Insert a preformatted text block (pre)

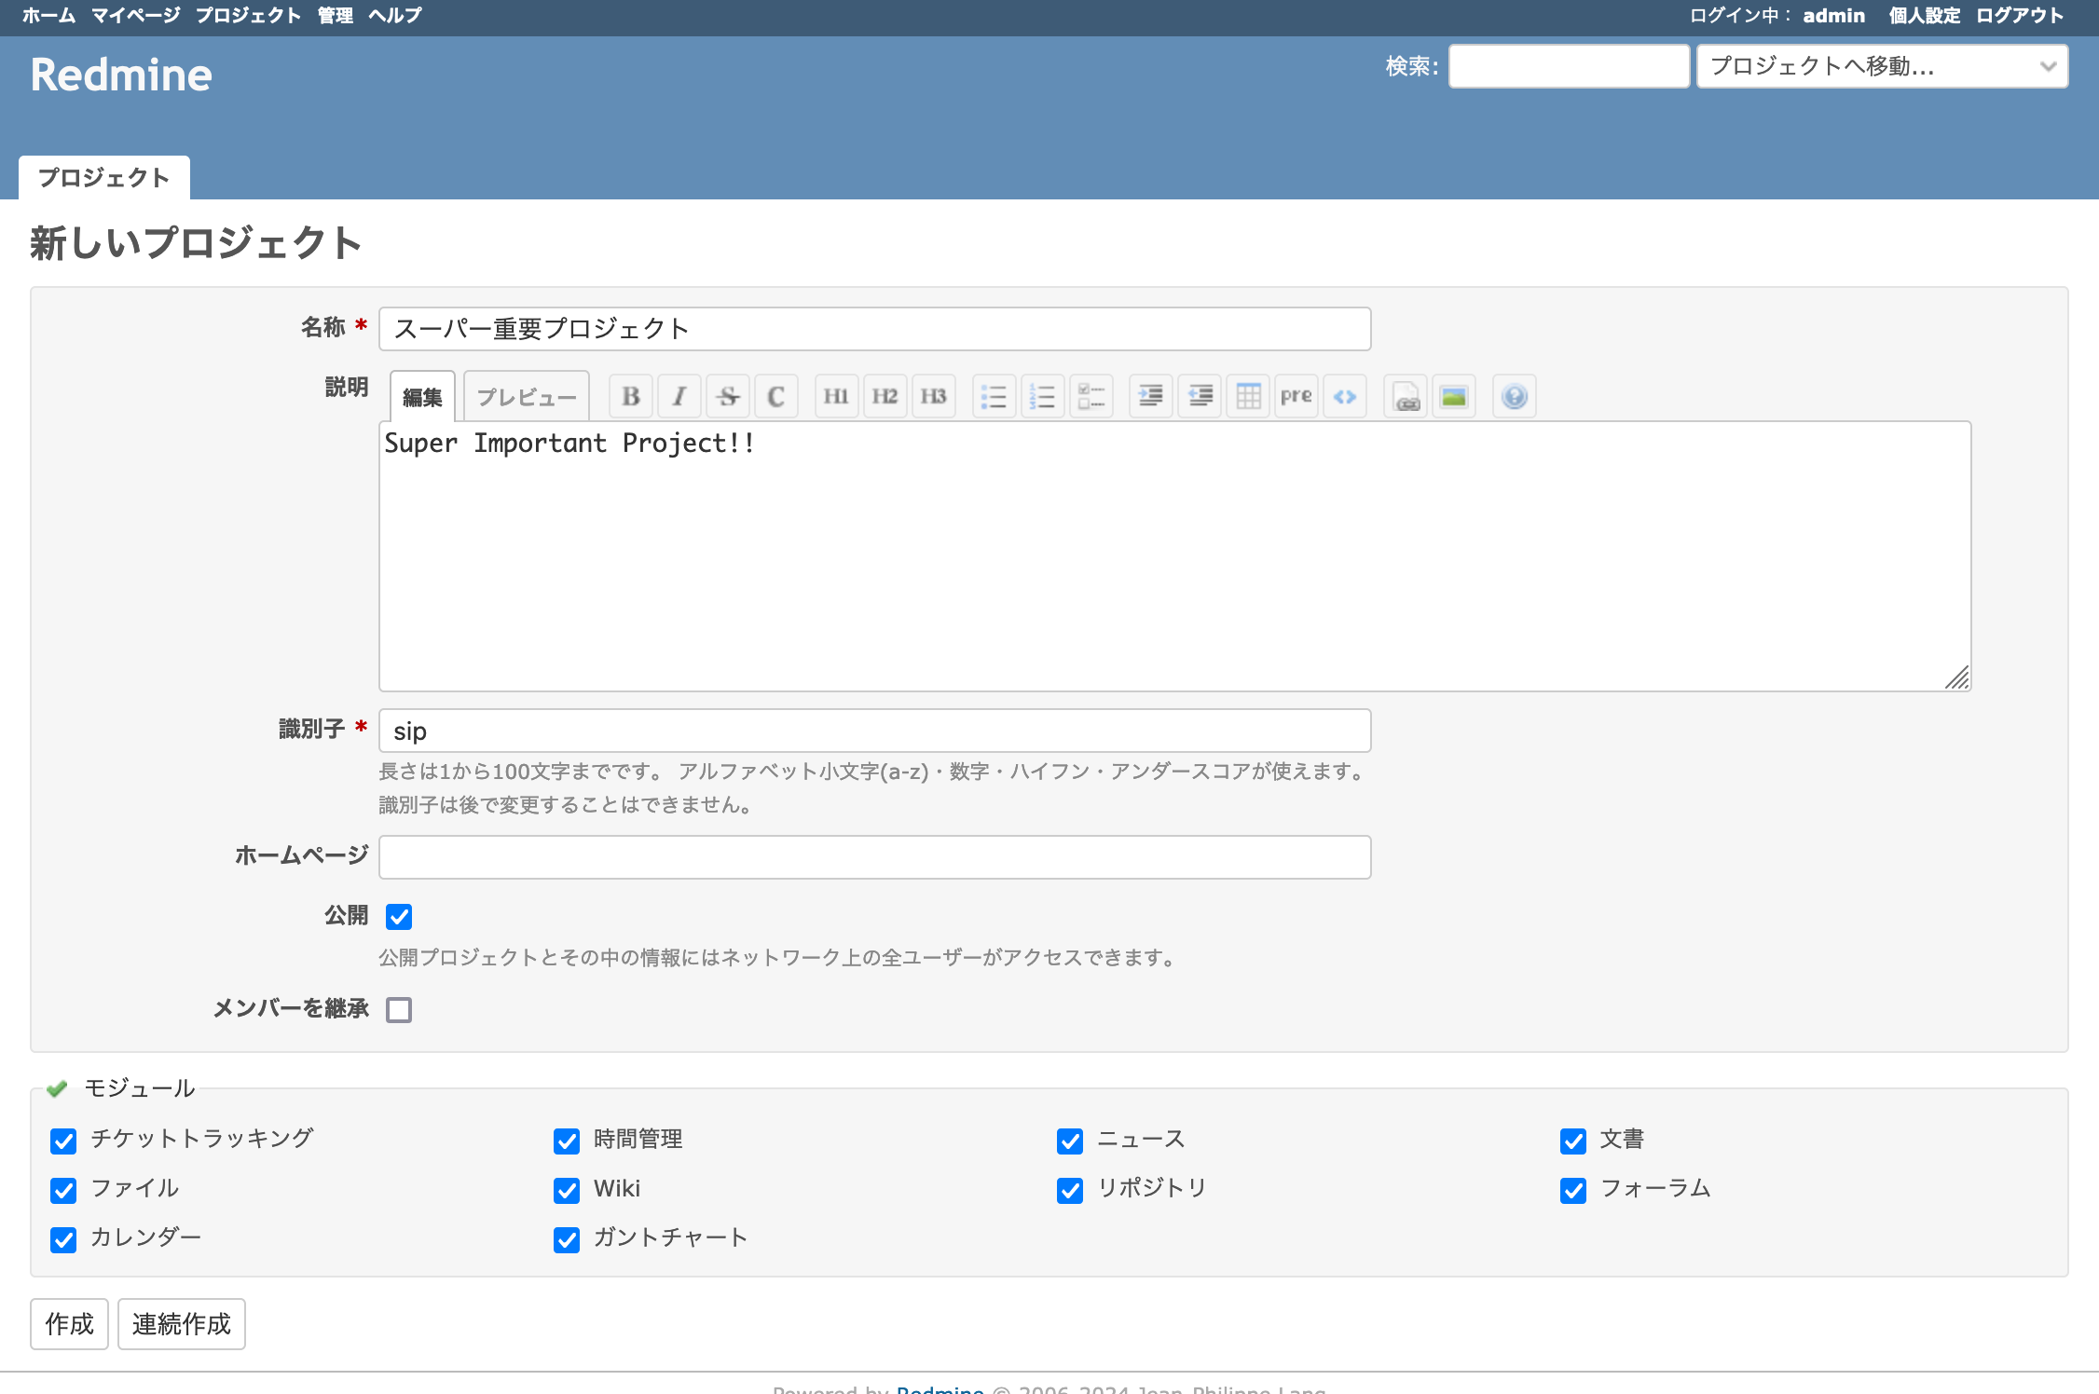pos(1296,395)
